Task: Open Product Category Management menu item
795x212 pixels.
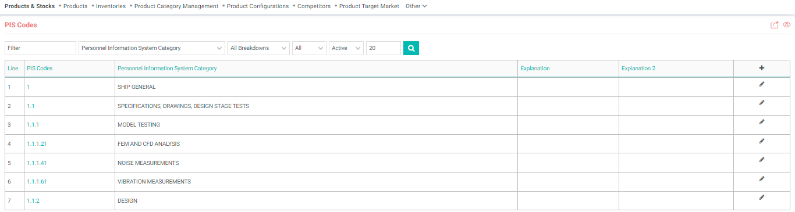Action: 176,6
